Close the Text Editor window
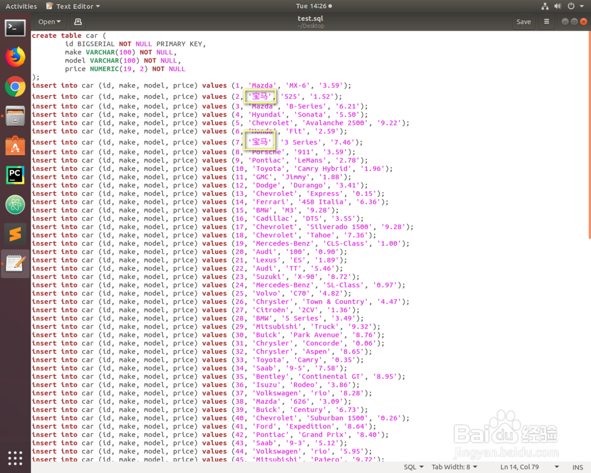 tap(583, 21)
